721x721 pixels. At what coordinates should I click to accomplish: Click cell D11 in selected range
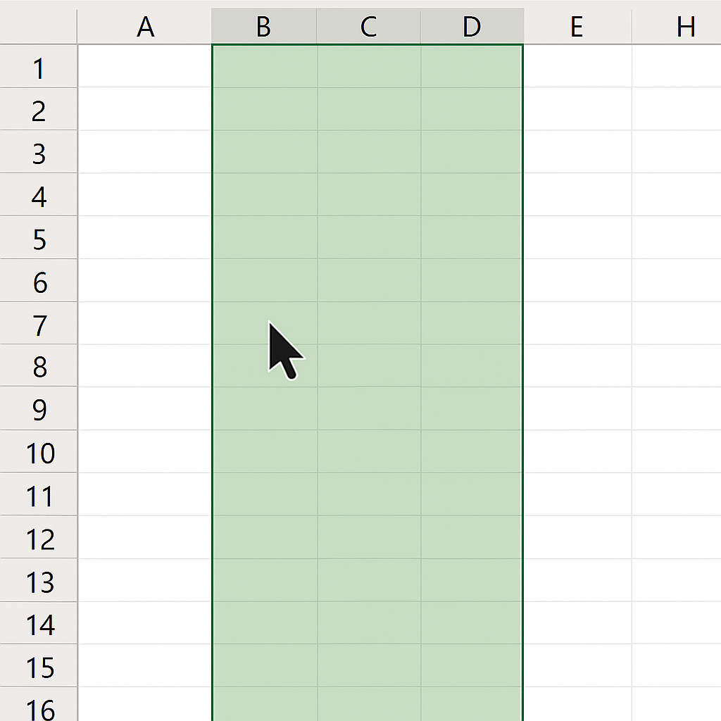pos(472,494)
